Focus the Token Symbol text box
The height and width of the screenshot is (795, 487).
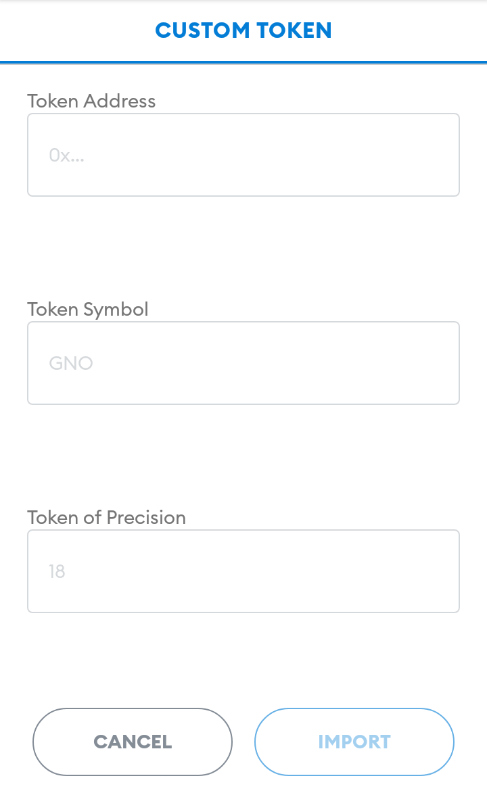(x=243, y=363)
